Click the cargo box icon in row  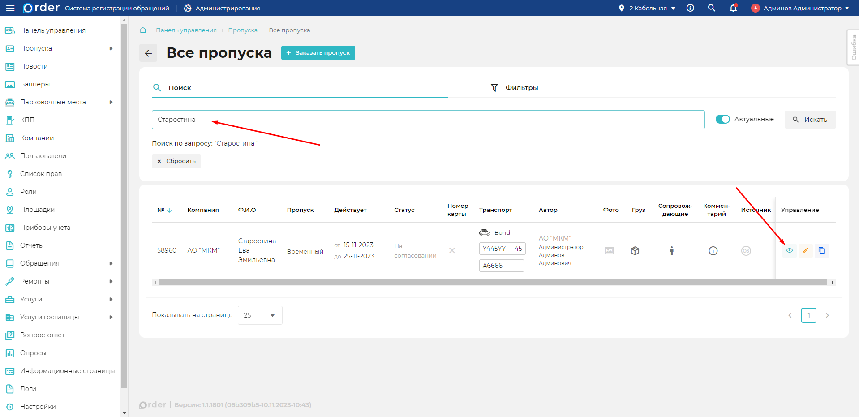tap(635, 251)
